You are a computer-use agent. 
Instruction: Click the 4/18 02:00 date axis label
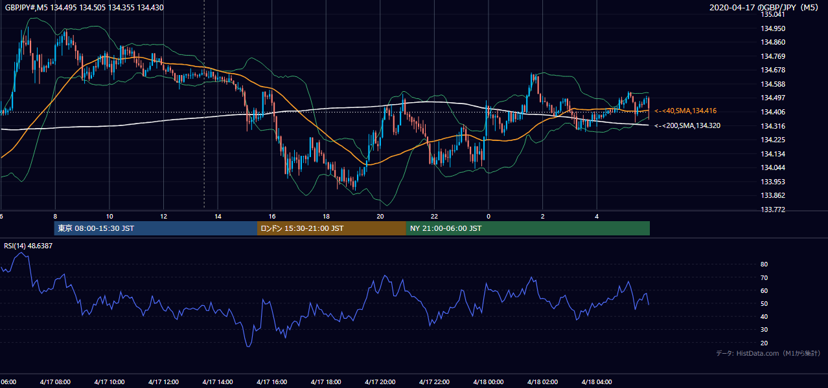(x=542, y=382)
